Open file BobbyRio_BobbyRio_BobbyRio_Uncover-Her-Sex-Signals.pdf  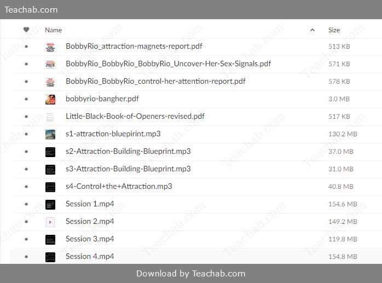point(169,63)
